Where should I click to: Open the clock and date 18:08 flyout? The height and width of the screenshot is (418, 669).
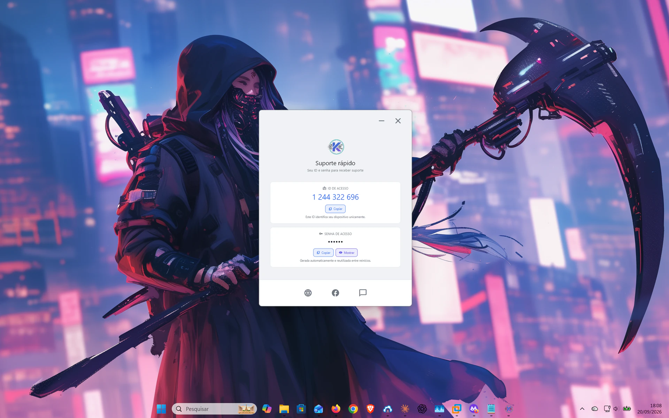pyautogui.click(x=649, y=409)
